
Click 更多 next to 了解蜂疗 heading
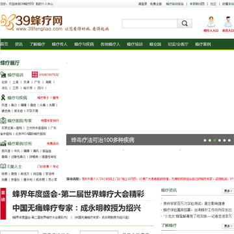pos(227,226)
